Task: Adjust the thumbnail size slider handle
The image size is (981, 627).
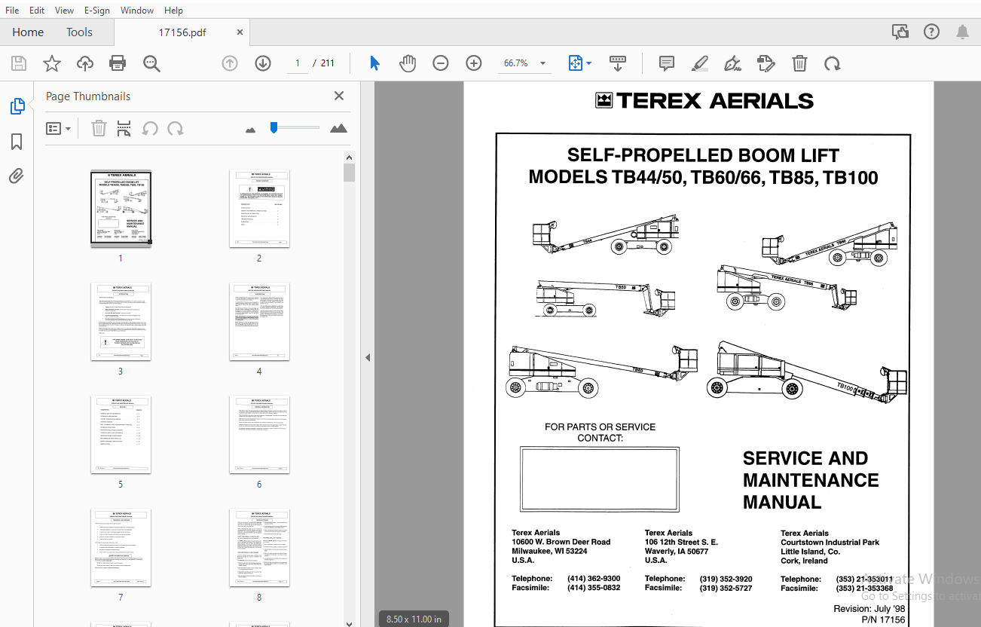Action: 274,127
